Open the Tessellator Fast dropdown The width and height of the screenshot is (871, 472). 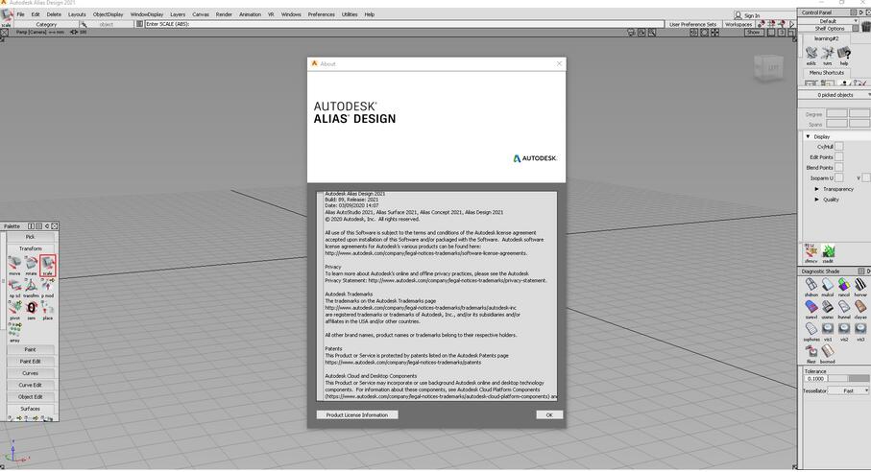click(x=848, y=391)
